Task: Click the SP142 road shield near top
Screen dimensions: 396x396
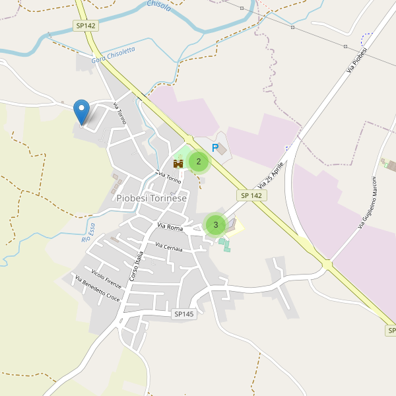Action: click(x=86, y=26)
